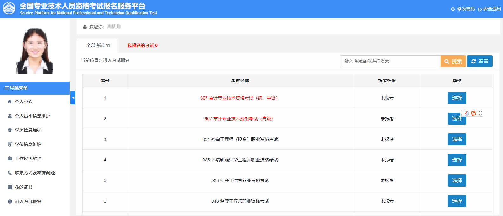The height and width of the screenshot is (216, 503).
Task: Choose 选择 for 038 社会工作者职业资格考试
Action: [457, 180]
